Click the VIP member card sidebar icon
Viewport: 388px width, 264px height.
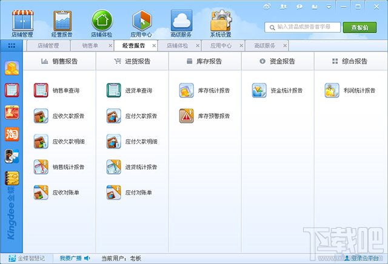[12, 112]
